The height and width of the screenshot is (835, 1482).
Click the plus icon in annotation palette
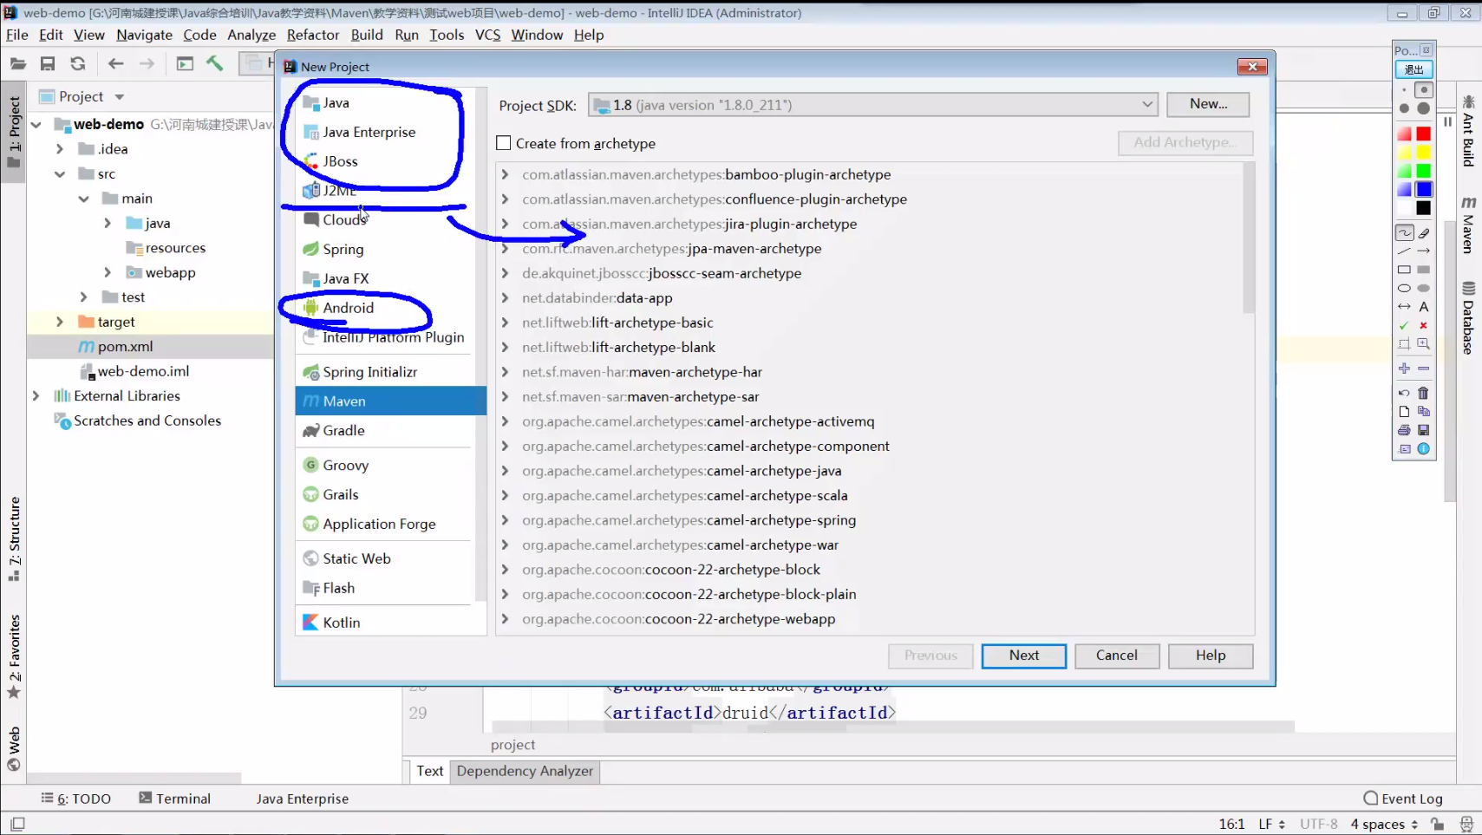tap(1405, 369)
